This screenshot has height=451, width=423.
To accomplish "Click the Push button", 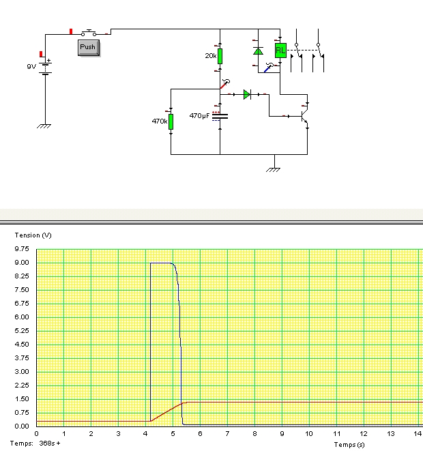I will (89, 48).
